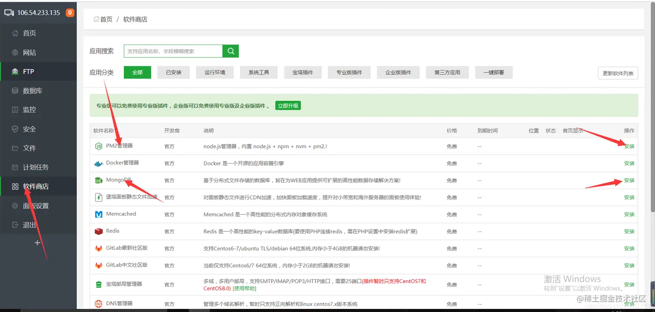Install PM2管理器 via its 安装 link
This screenshot has width=655, height=312.
(x=629, y=146)
